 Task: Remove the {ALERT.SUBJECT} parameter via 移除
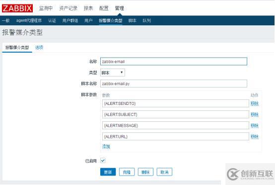(x=255, y=115)
